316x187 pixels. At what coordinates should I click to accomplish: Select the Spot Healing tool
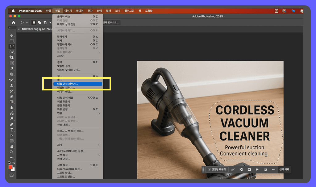pyautogui.click(x=12, y=74)
